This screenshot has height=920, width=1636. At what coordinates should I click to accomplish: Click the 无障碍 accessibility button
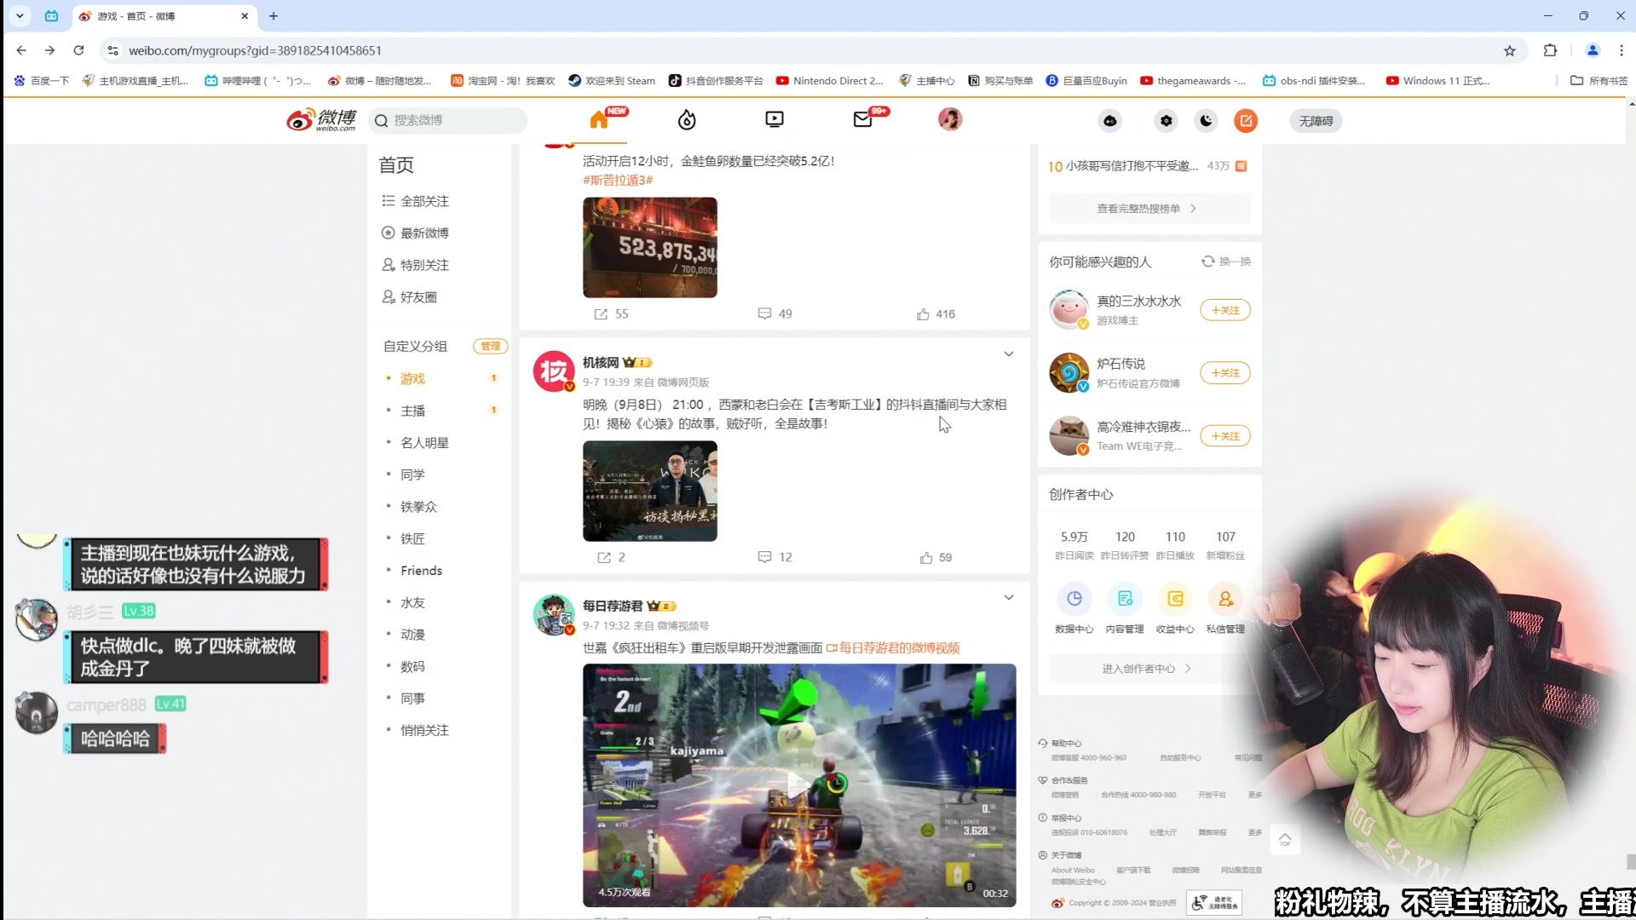pyautogui.click(x=1316, y=121)
